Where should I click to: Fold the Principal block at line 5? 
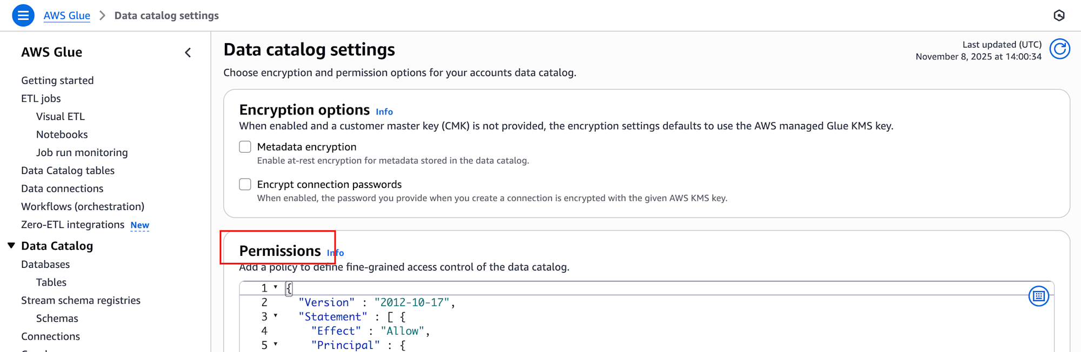tap(276, 344)
